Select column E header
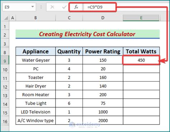This screenshot has height=132, width=170. coord(141,18)
